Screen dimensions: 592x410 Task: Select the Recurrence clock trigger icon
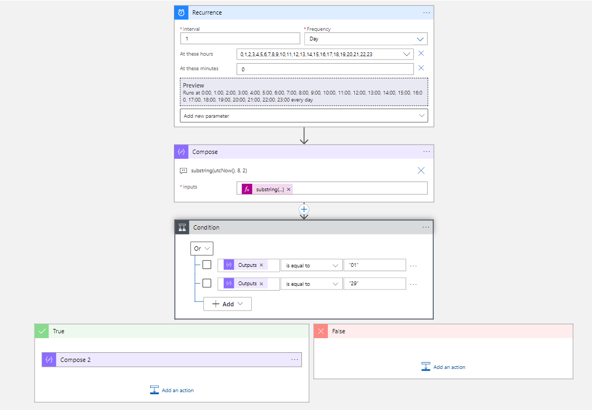181,12
